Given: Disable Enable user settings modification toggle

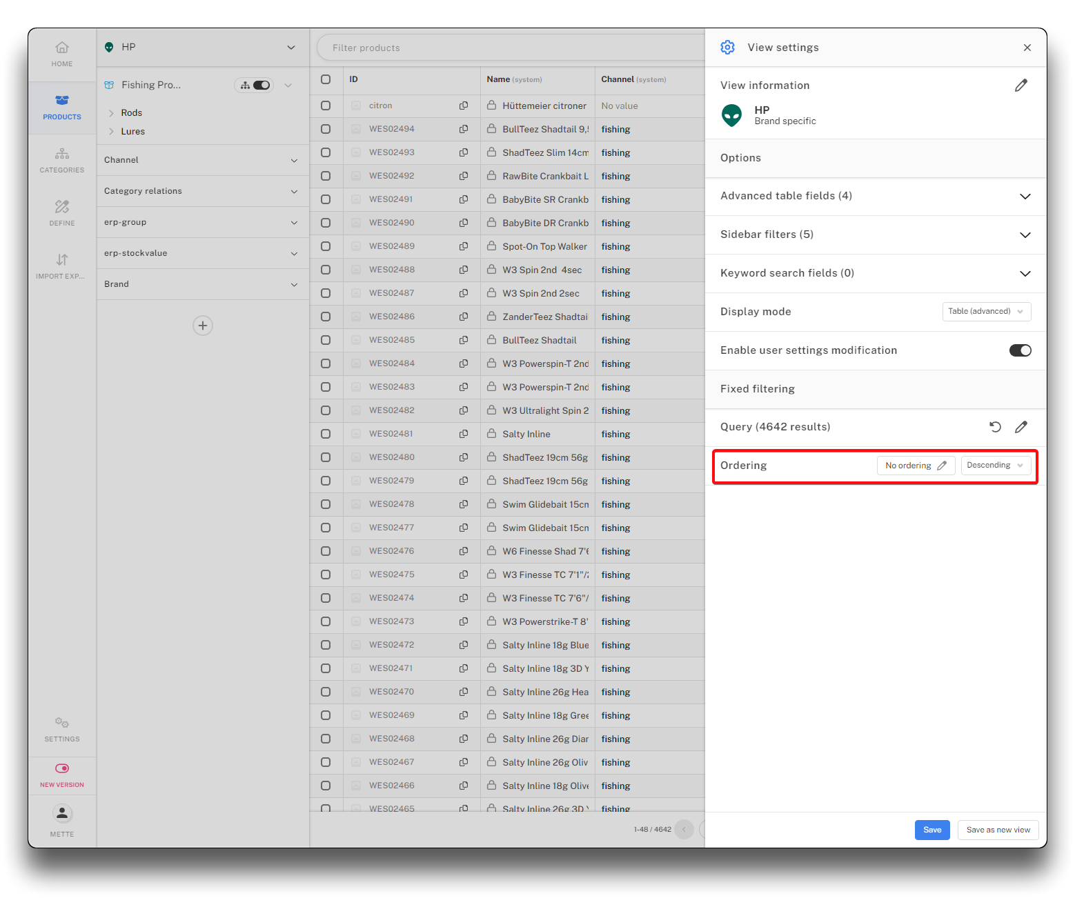Looking at the screenshot, I should (x=1020, y=350).
